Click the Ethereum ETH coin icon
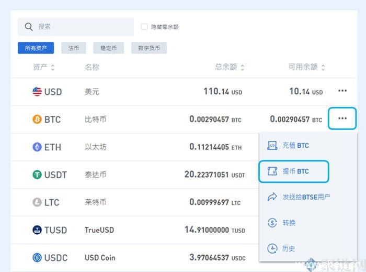The width and height of the screenshot is (366, 272). 37,147
